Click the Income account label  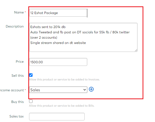[x=12, y=90]
